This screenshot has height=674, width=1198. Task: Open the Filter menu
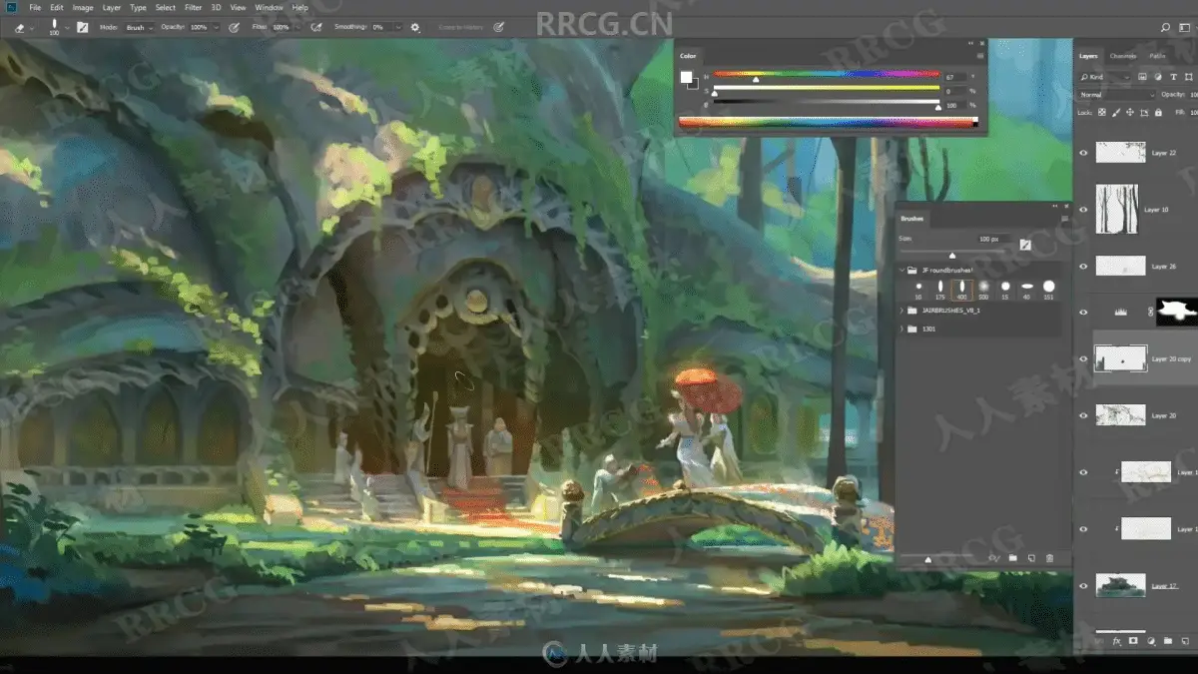coord(193,8)
